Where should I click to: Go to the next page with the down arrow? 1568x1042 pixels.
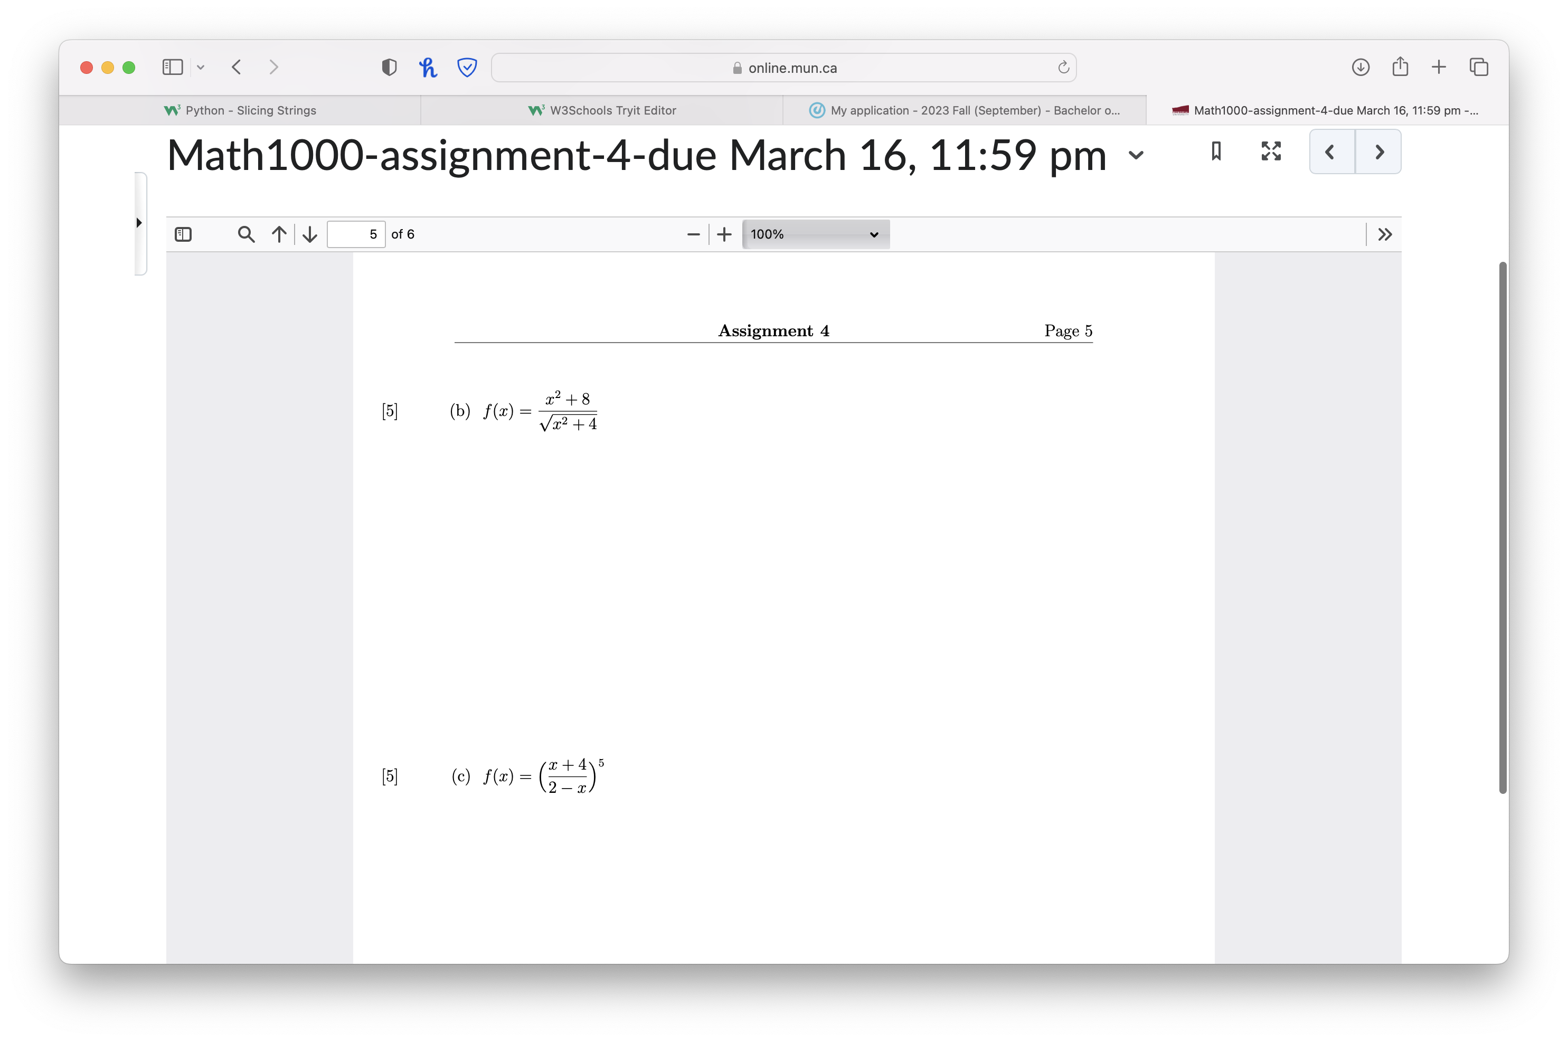pyautogui.click(x=310, y=234)
